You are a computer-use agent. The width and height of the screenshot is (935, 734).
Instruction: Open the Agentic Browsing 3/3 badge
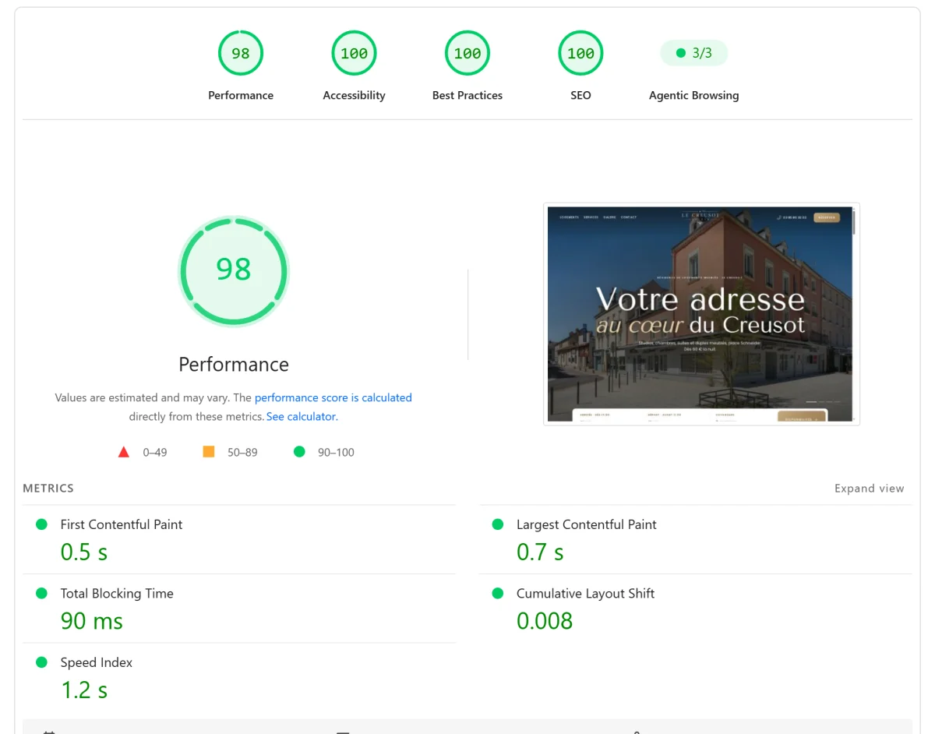pyautogui.click(x=693, y=53)
